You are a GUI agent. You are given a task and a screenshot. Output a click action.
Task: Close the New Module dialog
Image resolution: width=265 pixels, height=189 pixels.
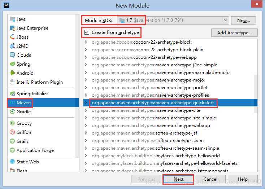[257, 4]
